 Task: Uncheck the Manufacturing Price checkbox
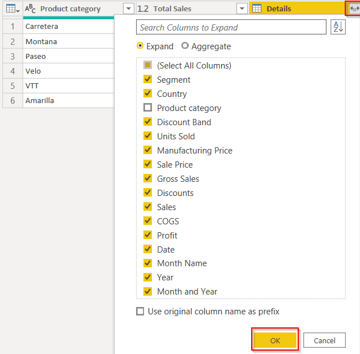(147, 150)
